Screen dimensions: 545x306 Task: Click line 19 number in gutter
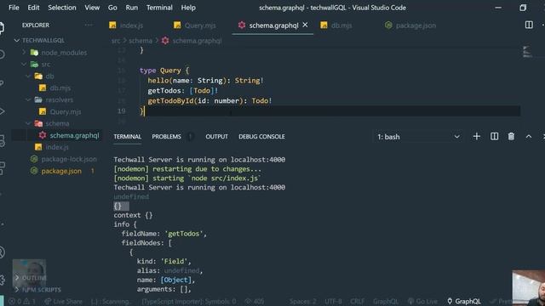121,111
